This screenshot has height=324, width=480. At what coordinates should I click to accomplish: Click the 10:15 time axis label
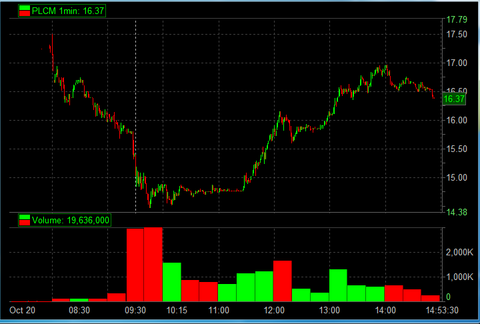[x=177, y=310]
